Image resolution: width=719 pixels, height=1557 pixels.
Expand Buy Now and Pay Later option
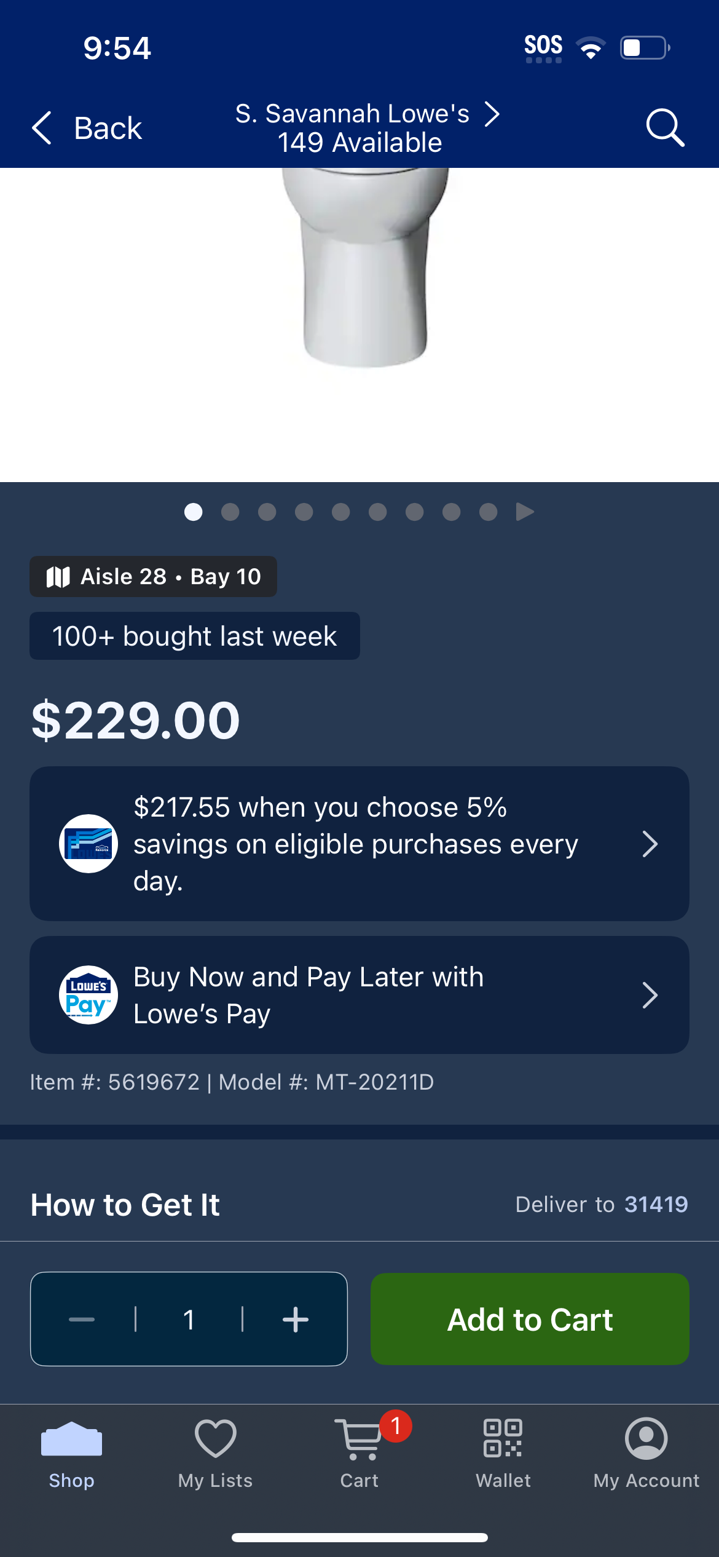[359, 995]
